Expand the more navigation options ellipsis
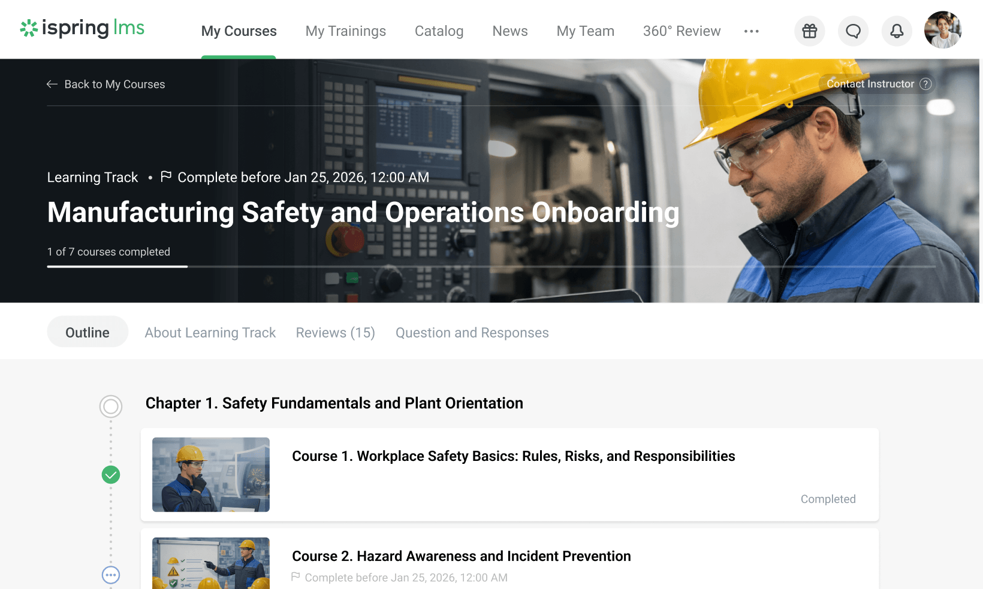The image size is (983, 589). [751, 31]
